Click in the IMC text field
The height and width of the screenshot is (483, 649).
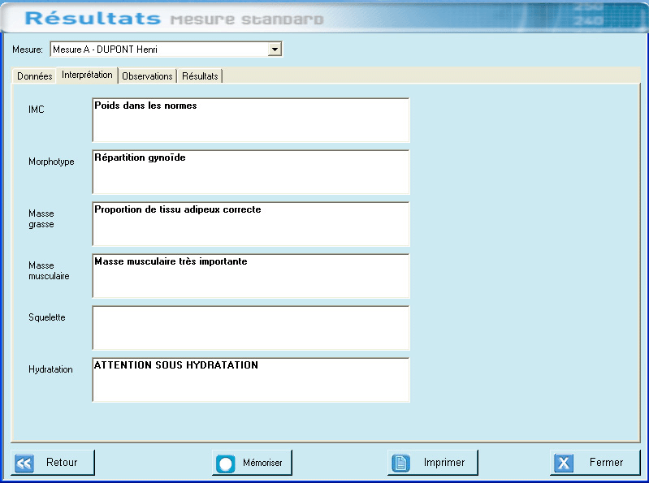[251, 120]
